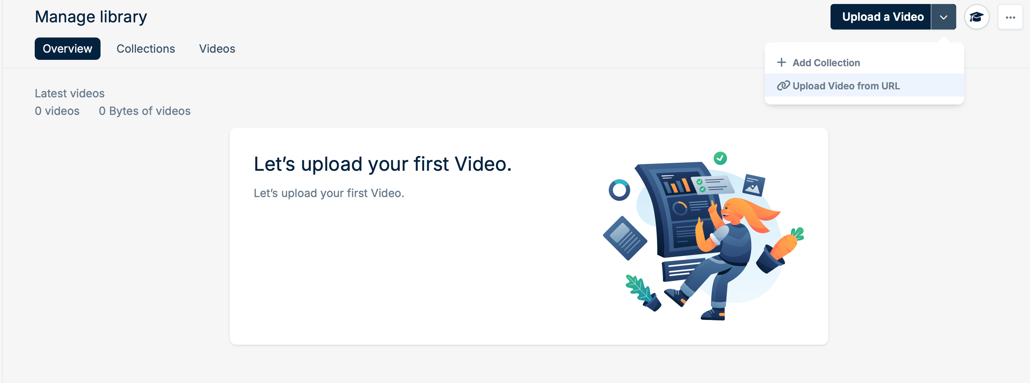Click the link icon beside Upload Video from URL
The image size is (1030, 383).
783,85
